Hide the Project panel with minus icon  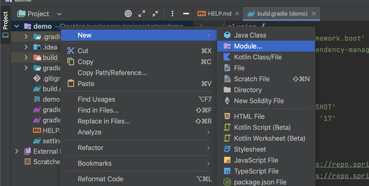click(x=186, y=14)
